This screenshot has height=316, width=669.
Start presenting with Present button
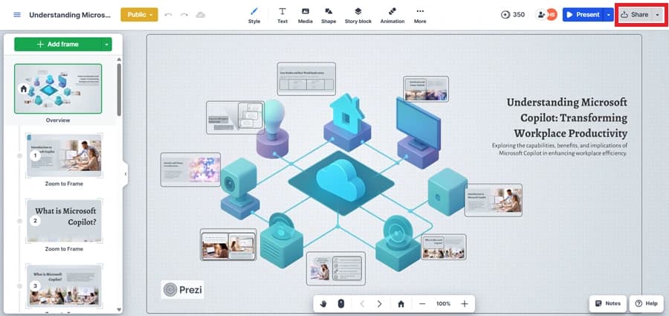tap(582, 15)
